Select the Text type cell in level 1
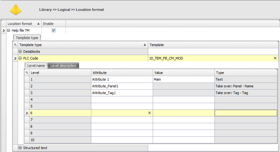This screenshot has height=152, width=280. coord(246,79)
